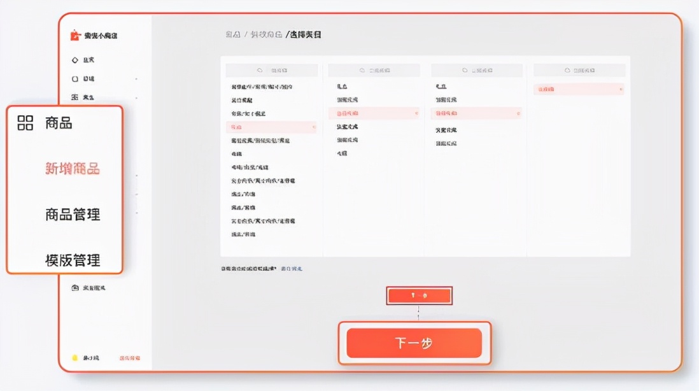
Task: Click the rounded square icon in left sidebar
Action: [75, 79]
